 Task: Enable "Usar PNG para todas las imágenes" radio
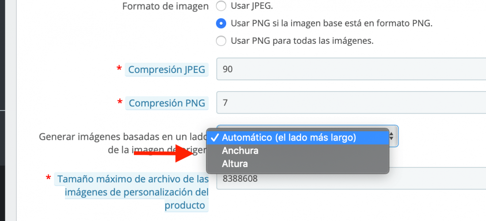coord(221,41)
